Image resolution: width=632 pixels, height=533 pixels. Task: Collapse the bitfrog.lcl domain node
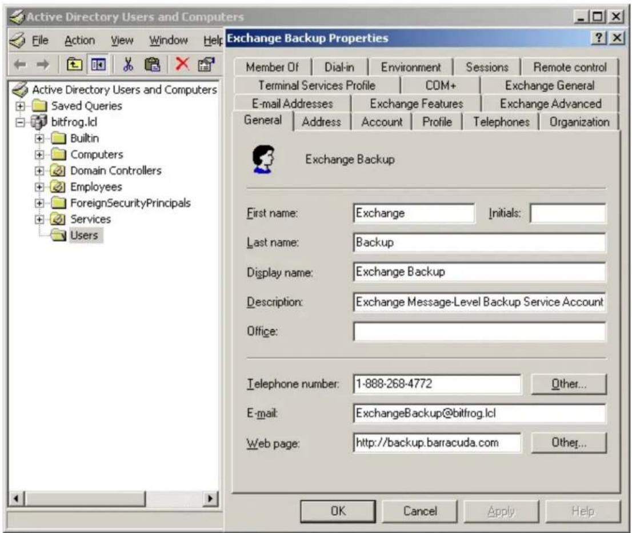[20, 122]
